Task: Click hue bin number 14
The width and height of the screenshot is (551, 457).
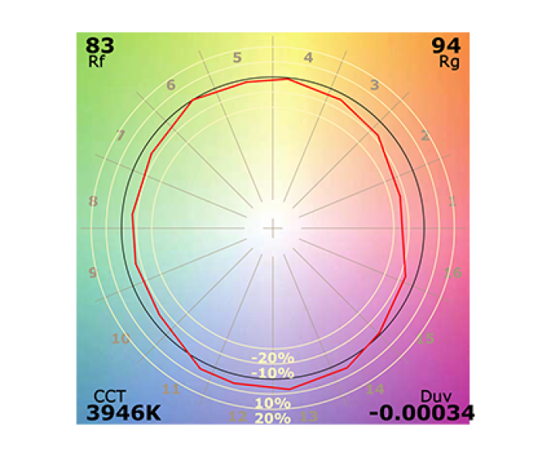Action: point(375,389)
